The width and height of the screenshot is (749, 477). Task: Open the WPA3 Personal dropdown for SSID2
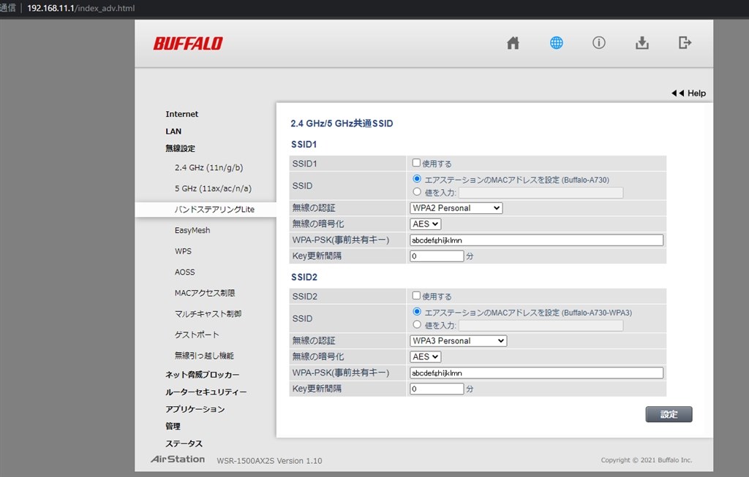(x=457, y=340)
